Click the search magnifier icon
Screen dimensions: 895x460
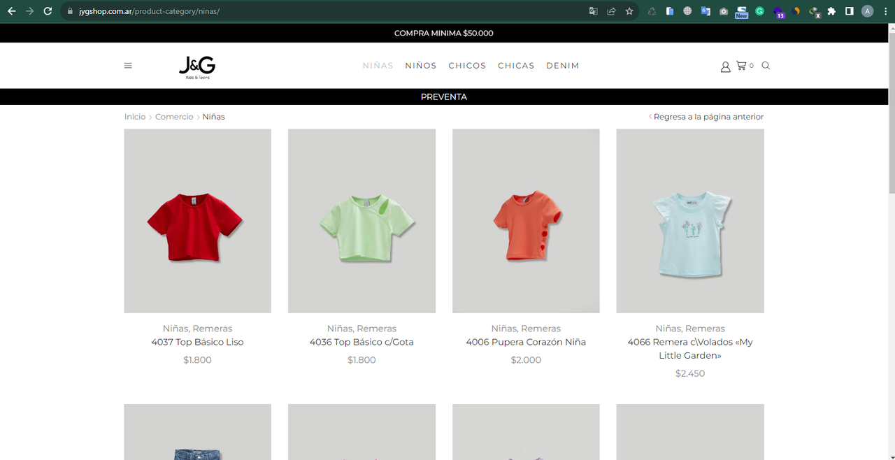coord(766,66)
